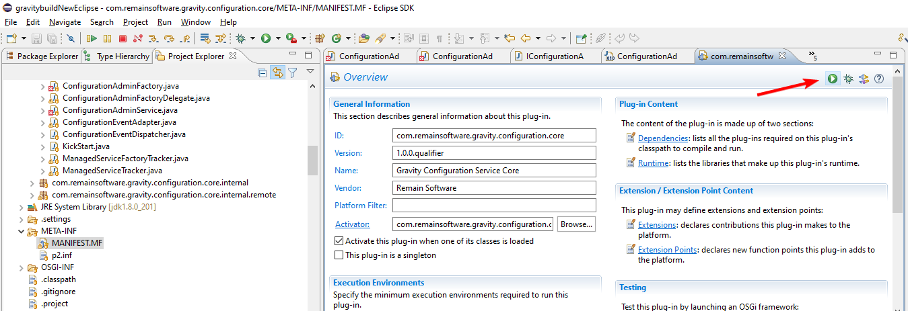908x311 pixels.
Task: Switch to Package Explorer tab
Action: 42,56
